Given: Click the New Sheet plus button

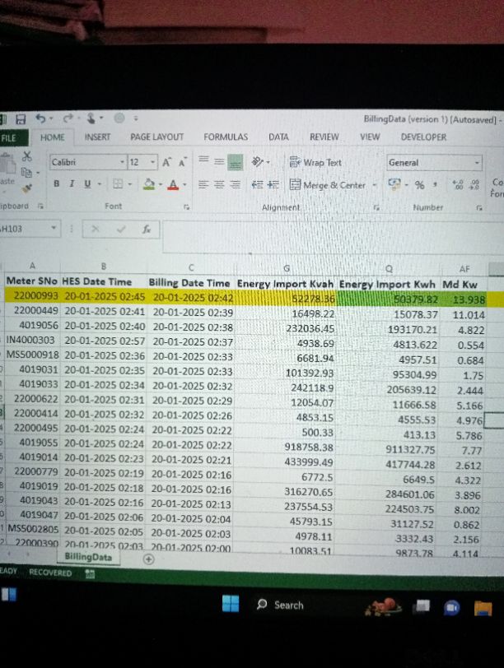Looking at the screenshot, I should 148,559.
